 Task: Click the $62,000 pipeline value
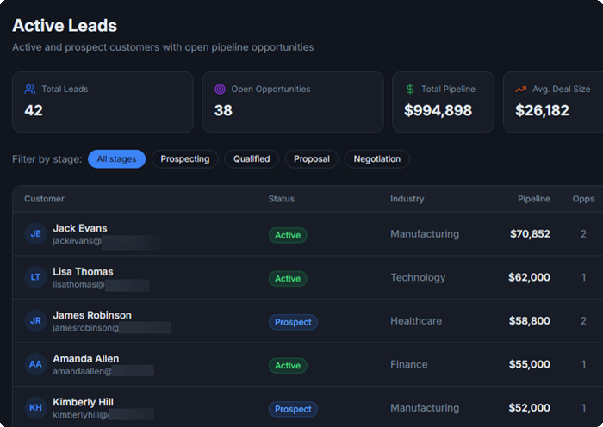529,277
